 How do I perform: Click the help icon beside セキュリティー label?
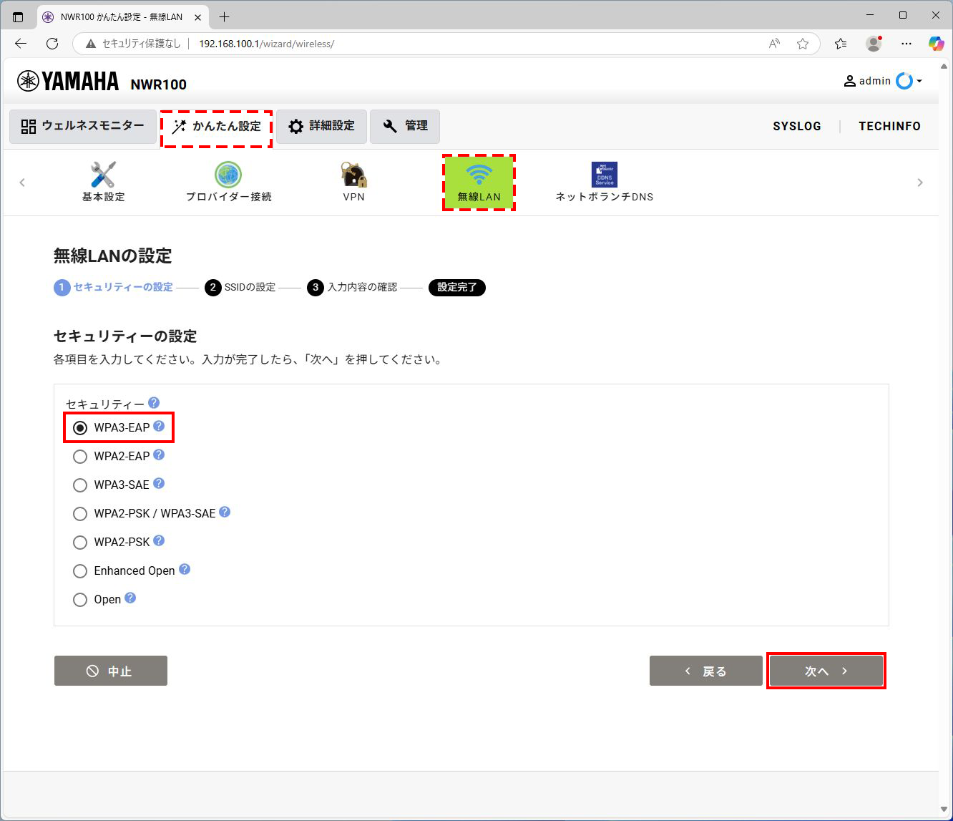point(153,402)
